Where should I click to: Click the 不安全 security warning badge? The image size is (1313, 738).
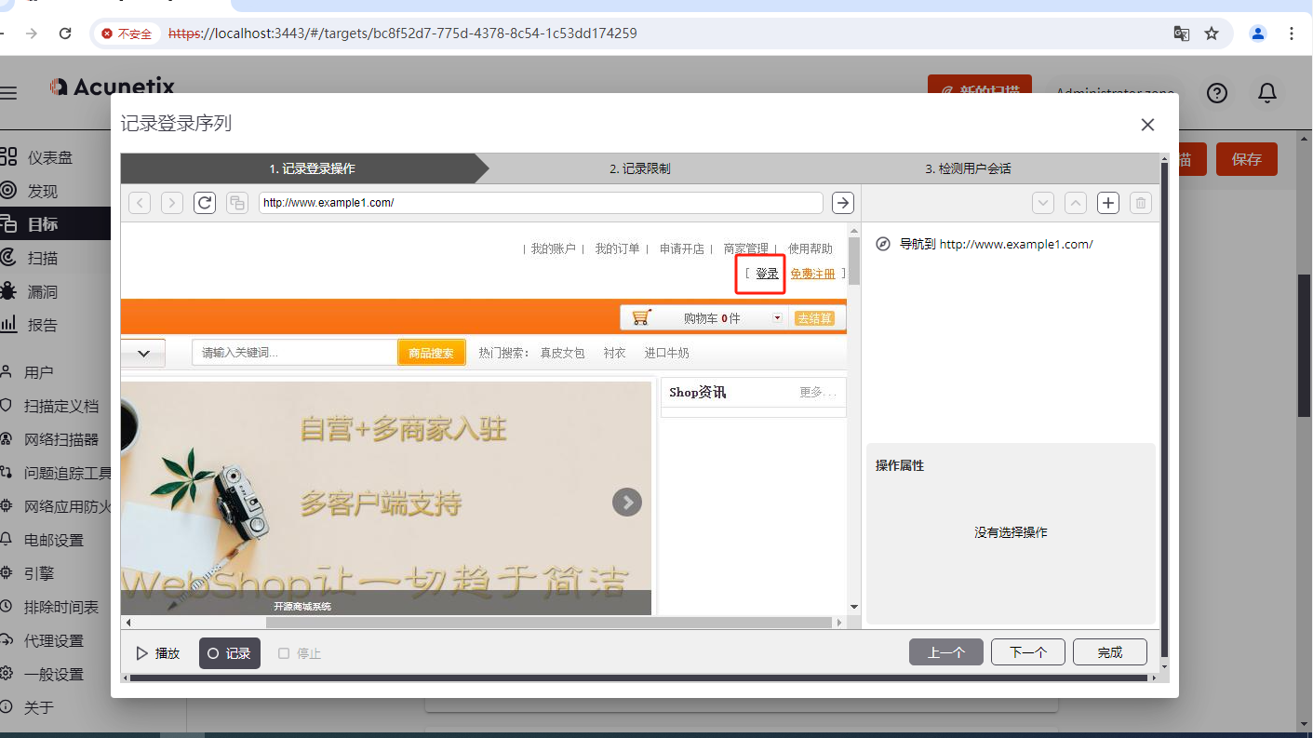coord(127,34)
